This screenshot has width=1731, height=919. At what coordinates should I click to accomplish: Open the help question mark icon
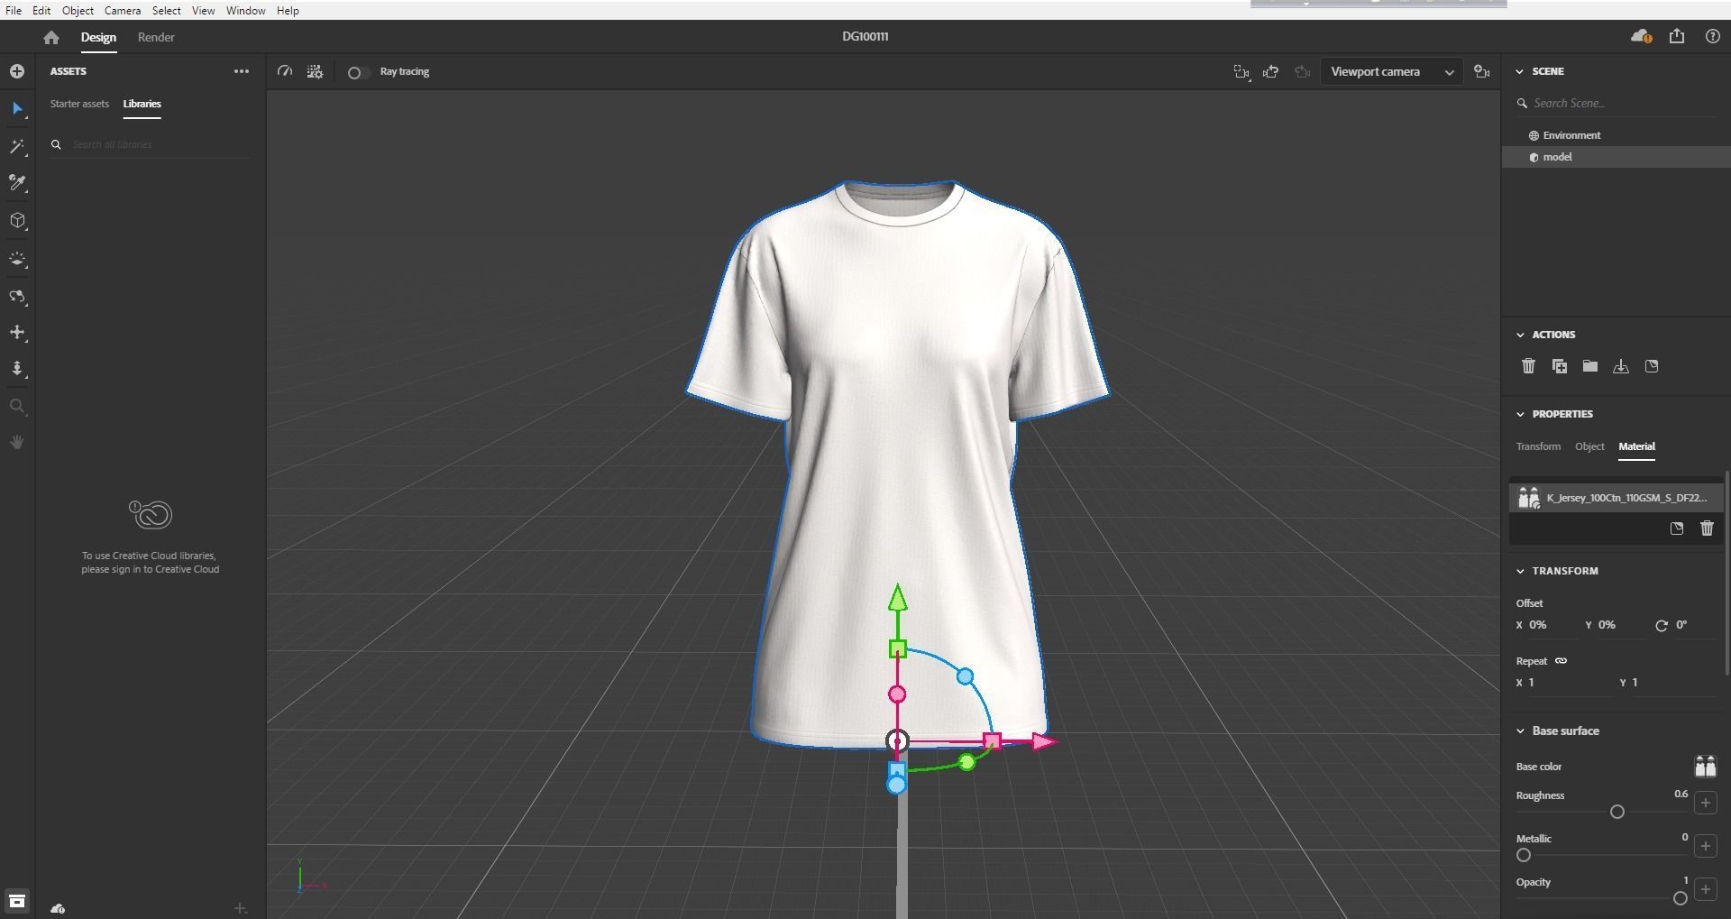click(1712, 36)
